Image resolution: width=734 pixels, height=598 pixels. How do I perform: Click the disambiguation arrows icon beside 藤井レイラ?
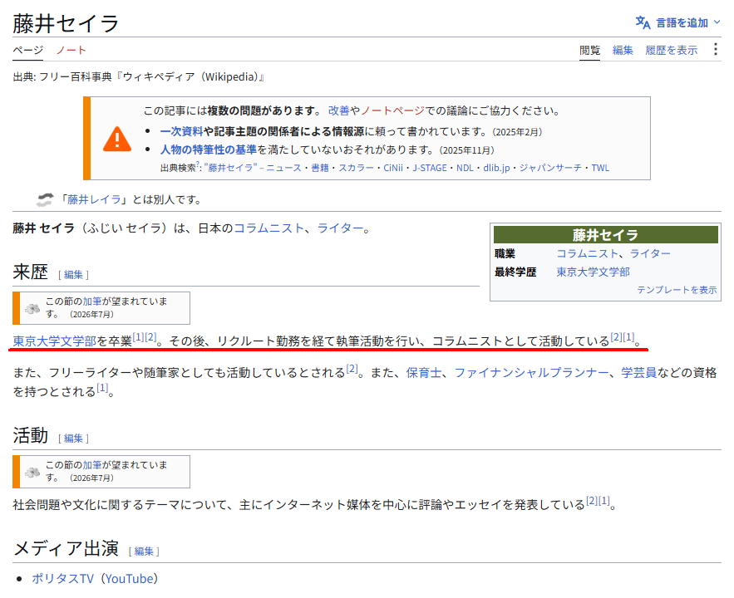(45, 199)
